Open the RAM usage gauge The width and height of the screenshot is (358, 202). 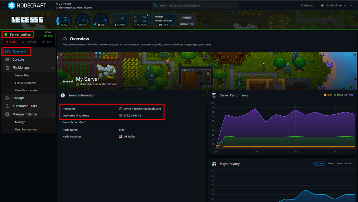64,20
